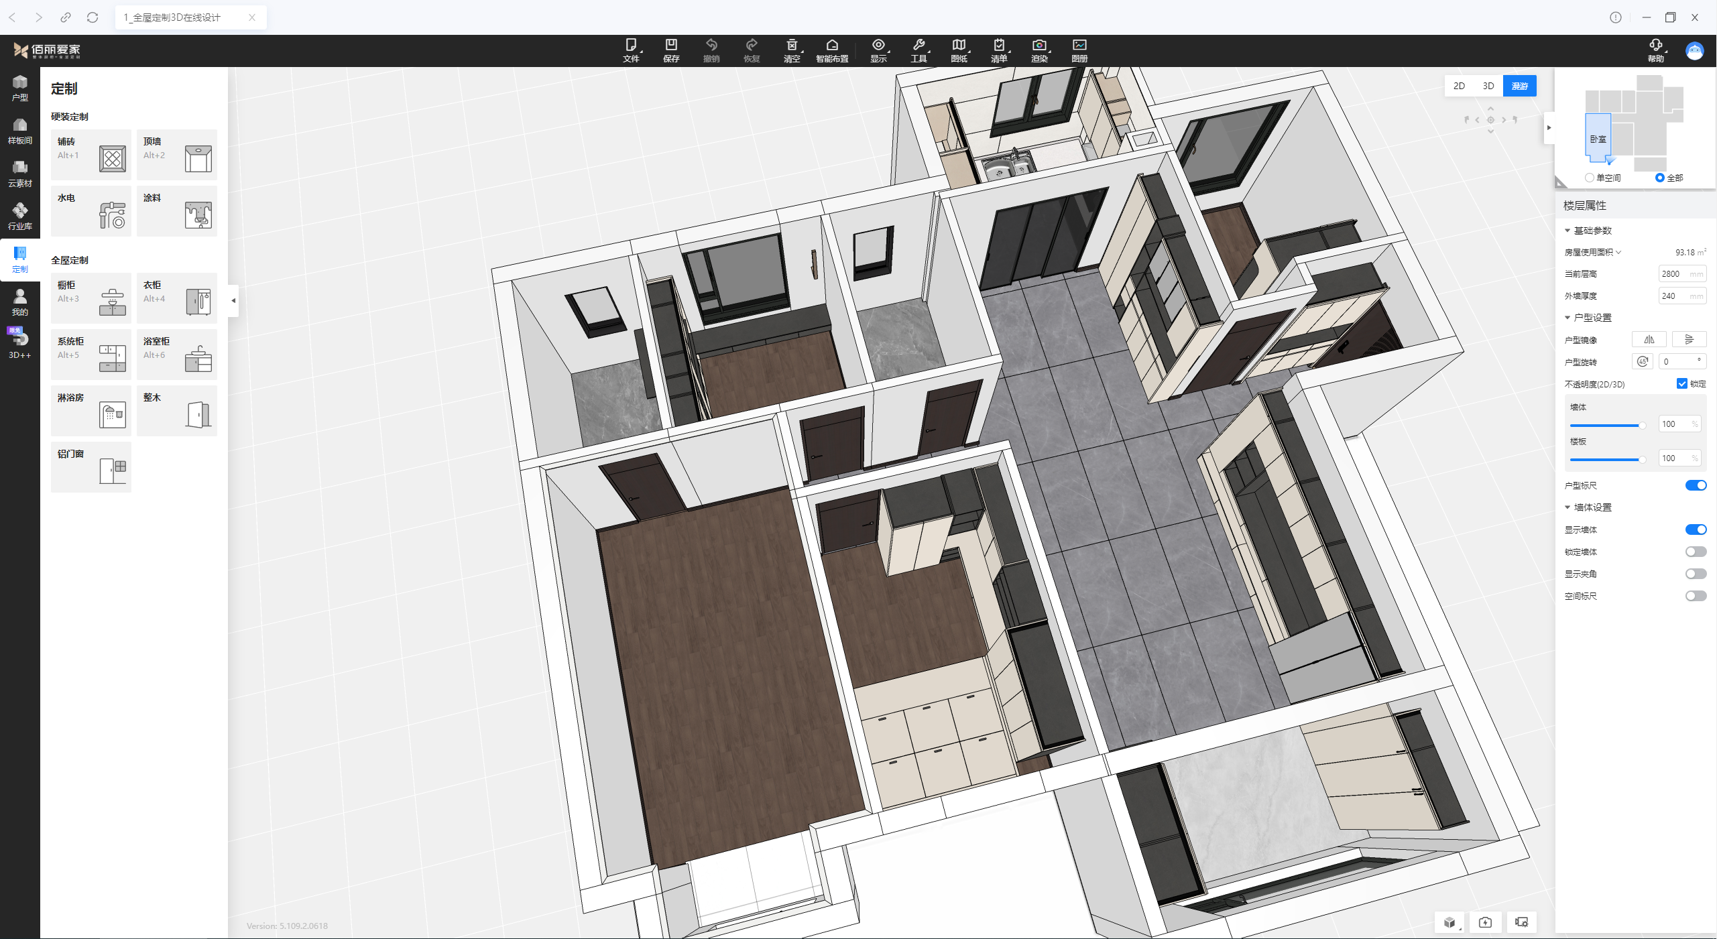Turn off the 显示墙体 toggle
Viewport: 1717px width, 939px height.
pyautogui.click(x=1695, y=529)
